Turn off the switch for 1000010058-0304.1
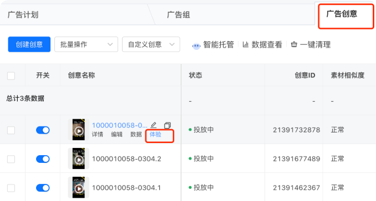The image size is (376, 201). pos(43,188)
